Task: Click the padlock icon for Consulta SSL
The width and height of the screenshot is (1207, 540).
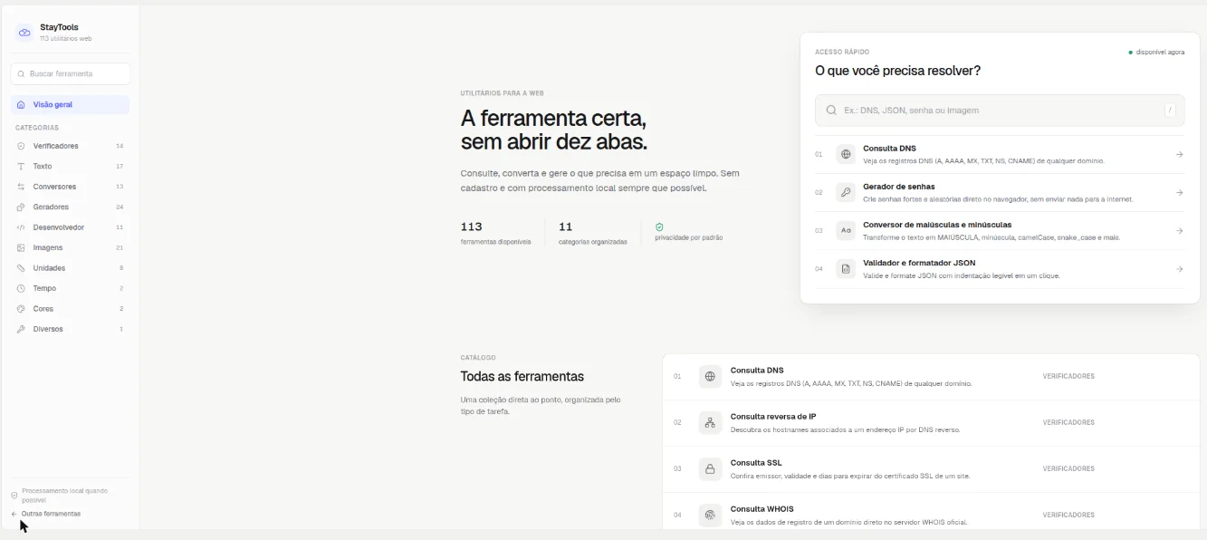Action: coord(710,469)
